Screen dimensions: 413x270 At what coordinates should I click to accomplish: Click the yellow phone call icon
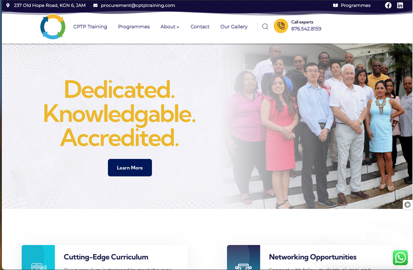[281, 26]
